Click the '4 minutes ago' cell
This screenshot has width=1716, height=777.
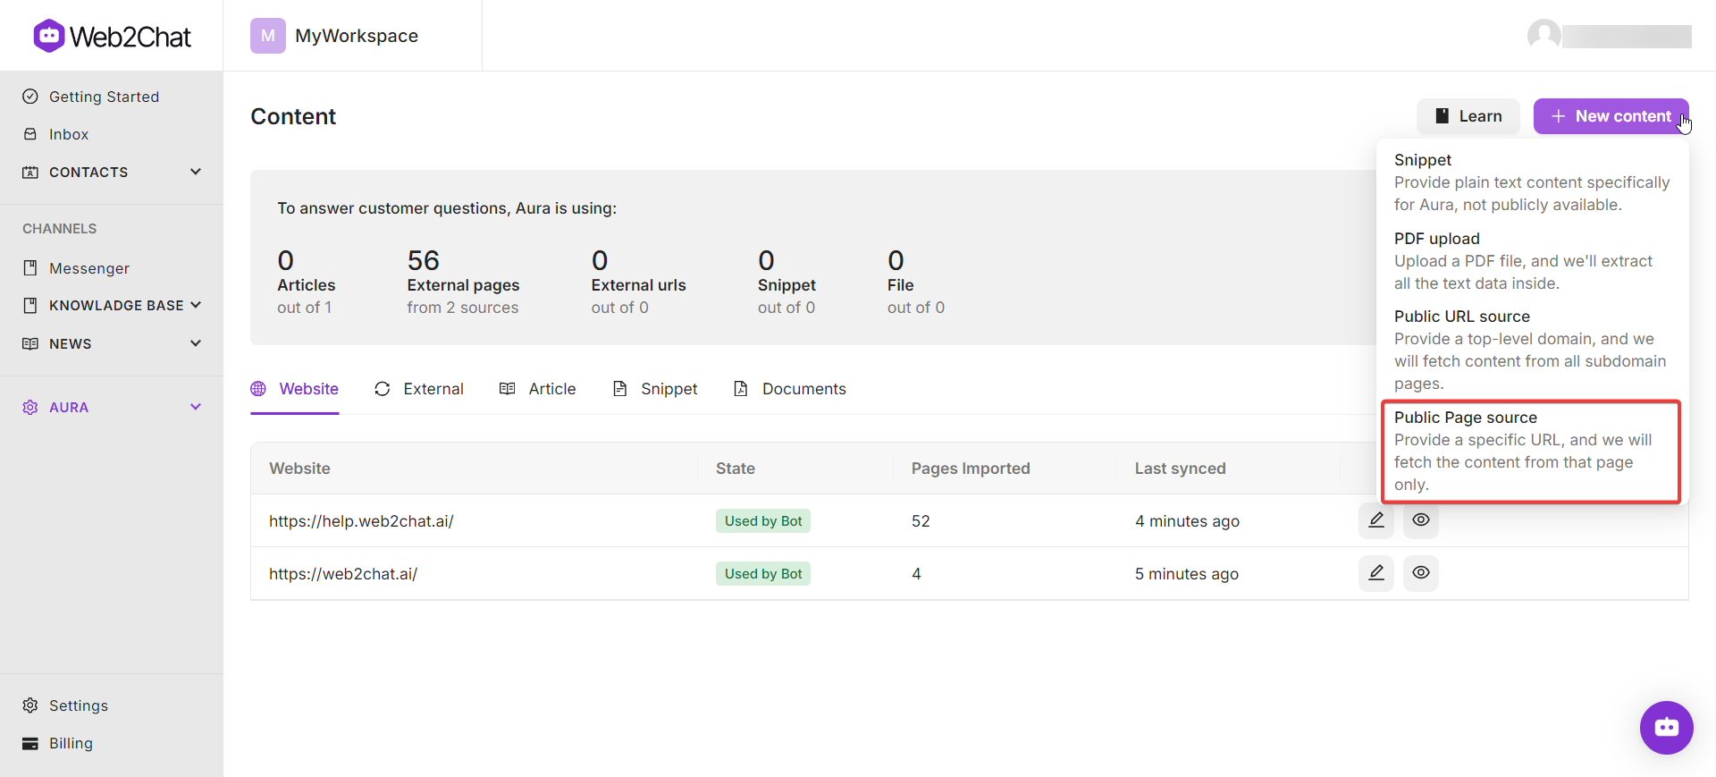pyautogui.click(x=1187, y=521)
